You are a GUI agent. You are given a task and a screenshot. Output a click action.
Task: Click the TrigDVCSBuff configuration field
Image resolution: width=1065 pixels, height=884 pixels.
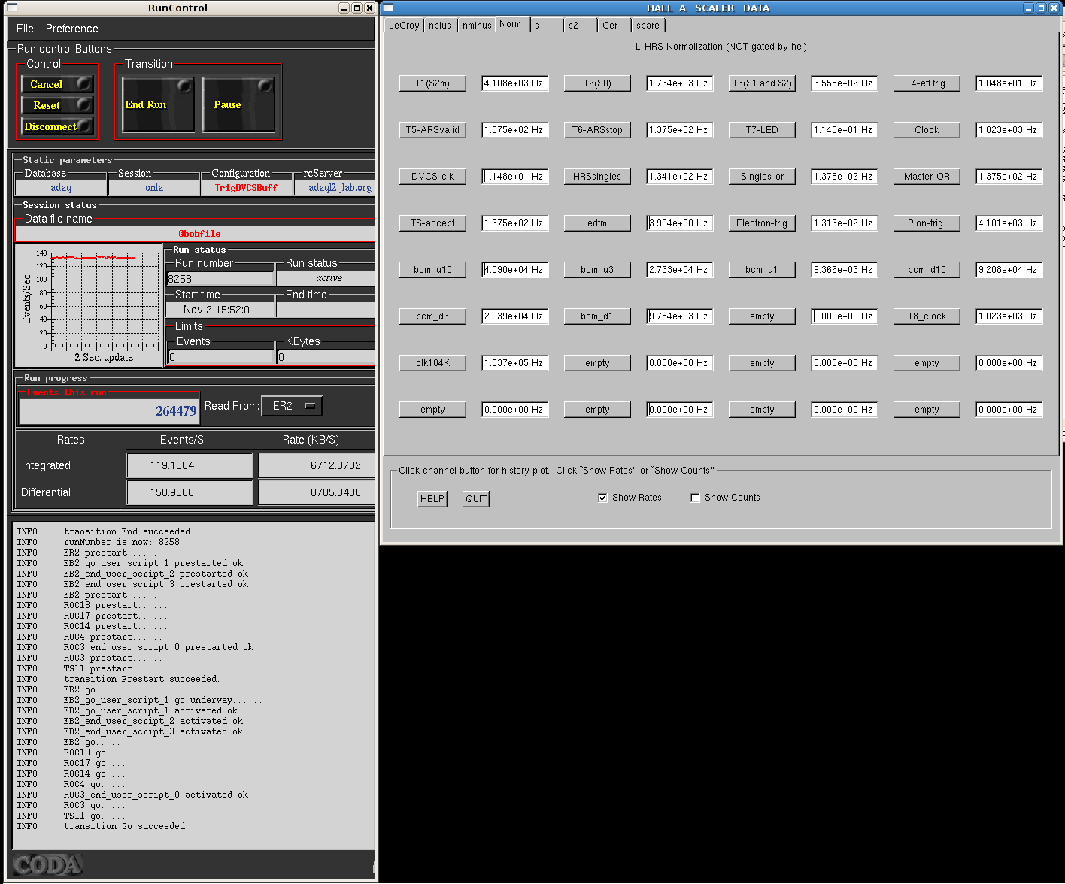coord(246,188)
